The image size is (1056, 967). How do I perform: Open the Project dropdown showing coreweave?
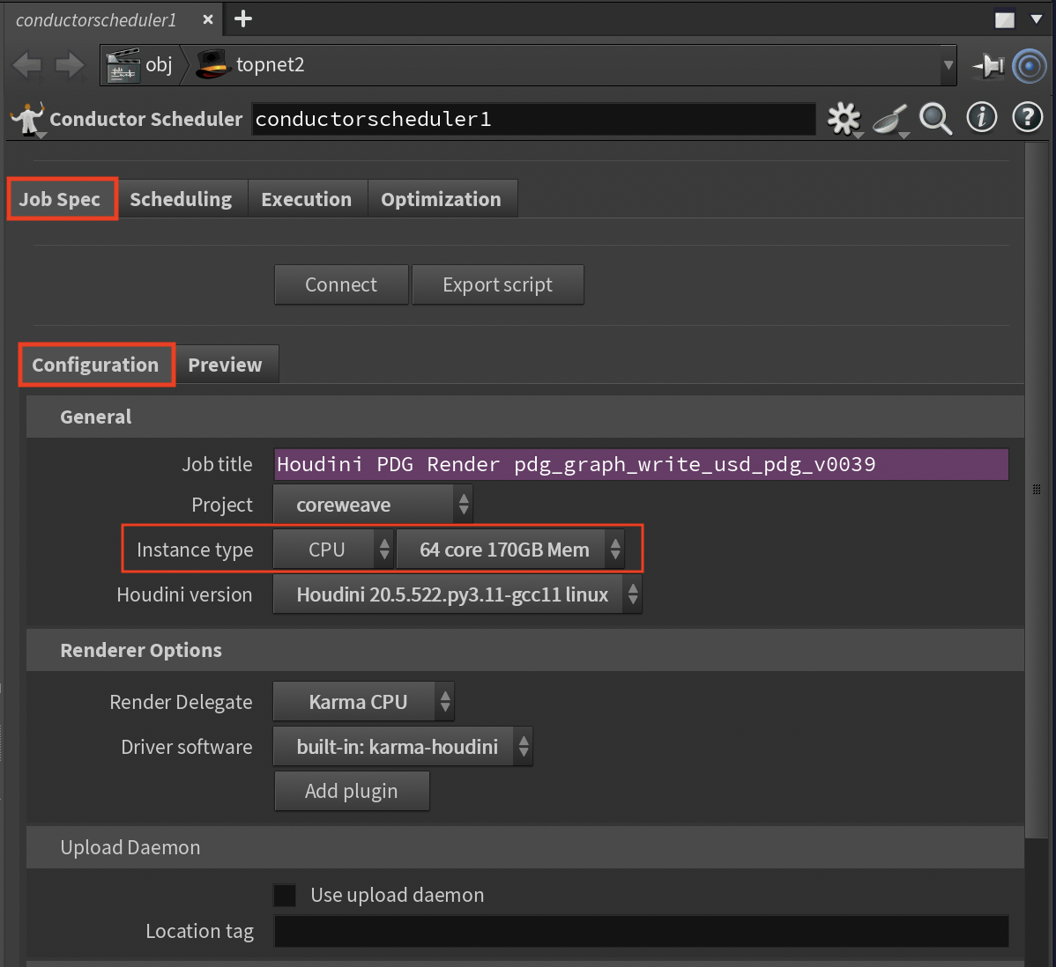pos(373,505)
